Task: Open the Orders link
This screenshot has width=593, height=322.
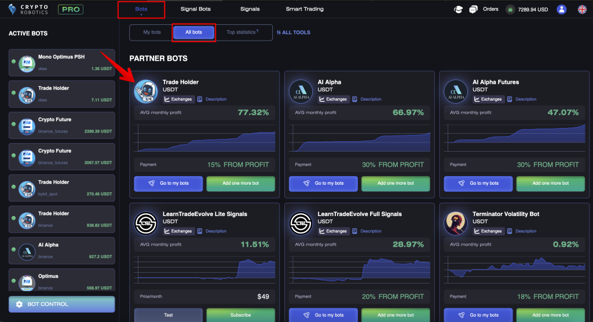Action: click(490, 9)
